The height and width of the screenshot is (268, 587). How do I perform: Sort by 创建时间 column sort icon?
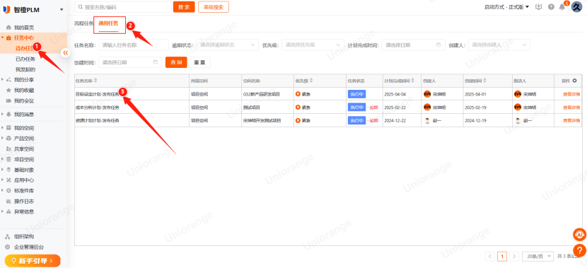[484, 81]
